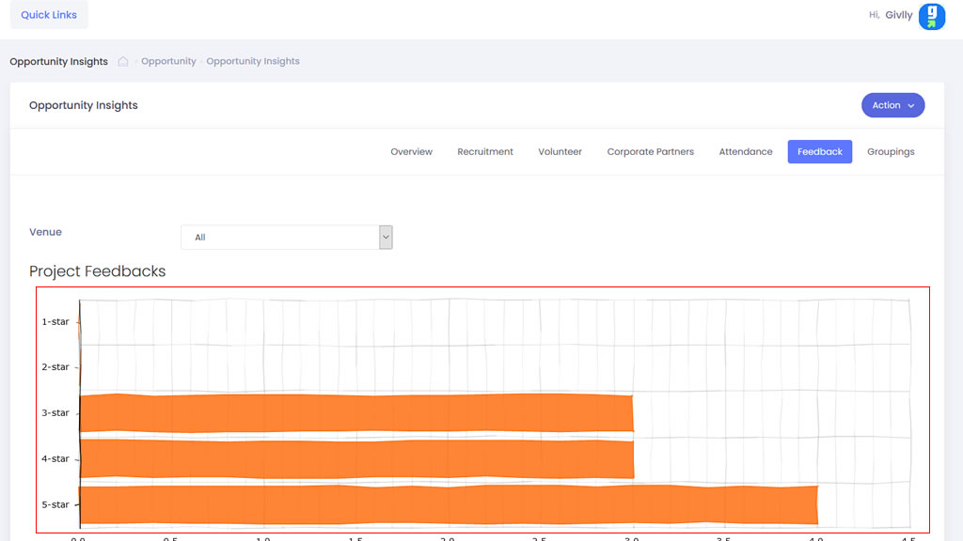Select the Feedback tab

point(819,152)
